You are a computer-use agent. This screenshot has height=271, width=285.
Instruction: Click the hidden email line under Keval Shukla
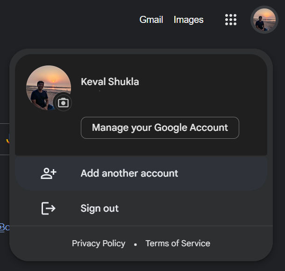(x=100, y=91)
